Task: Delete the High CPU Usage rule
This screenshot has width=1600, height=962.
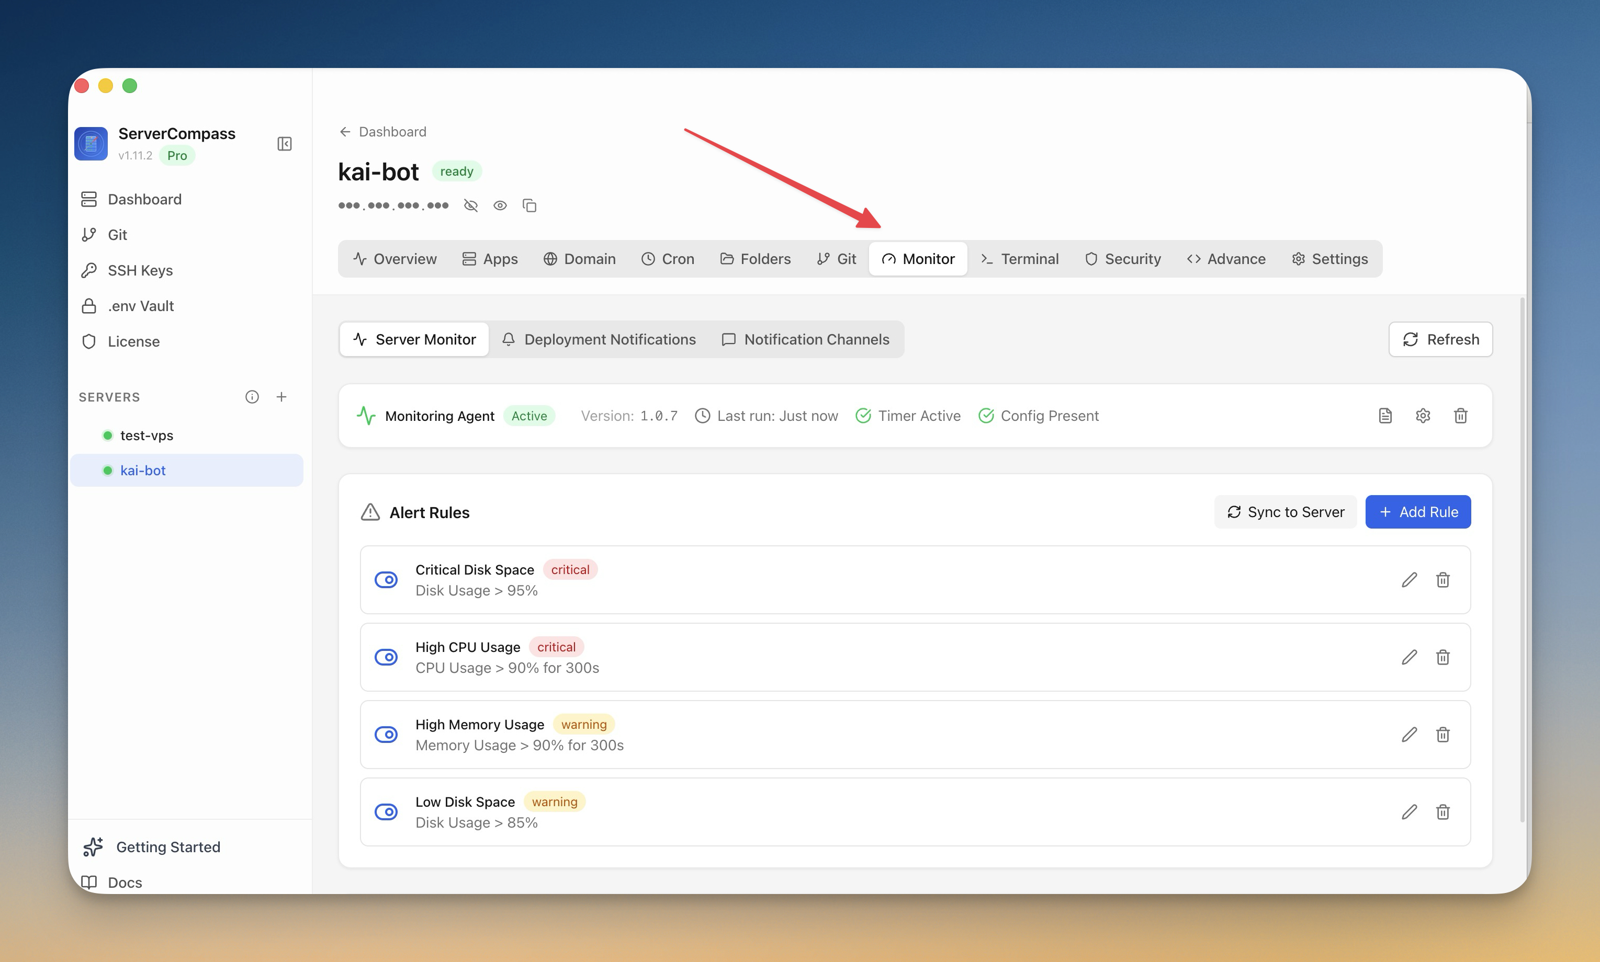Action: point(1443,657)
